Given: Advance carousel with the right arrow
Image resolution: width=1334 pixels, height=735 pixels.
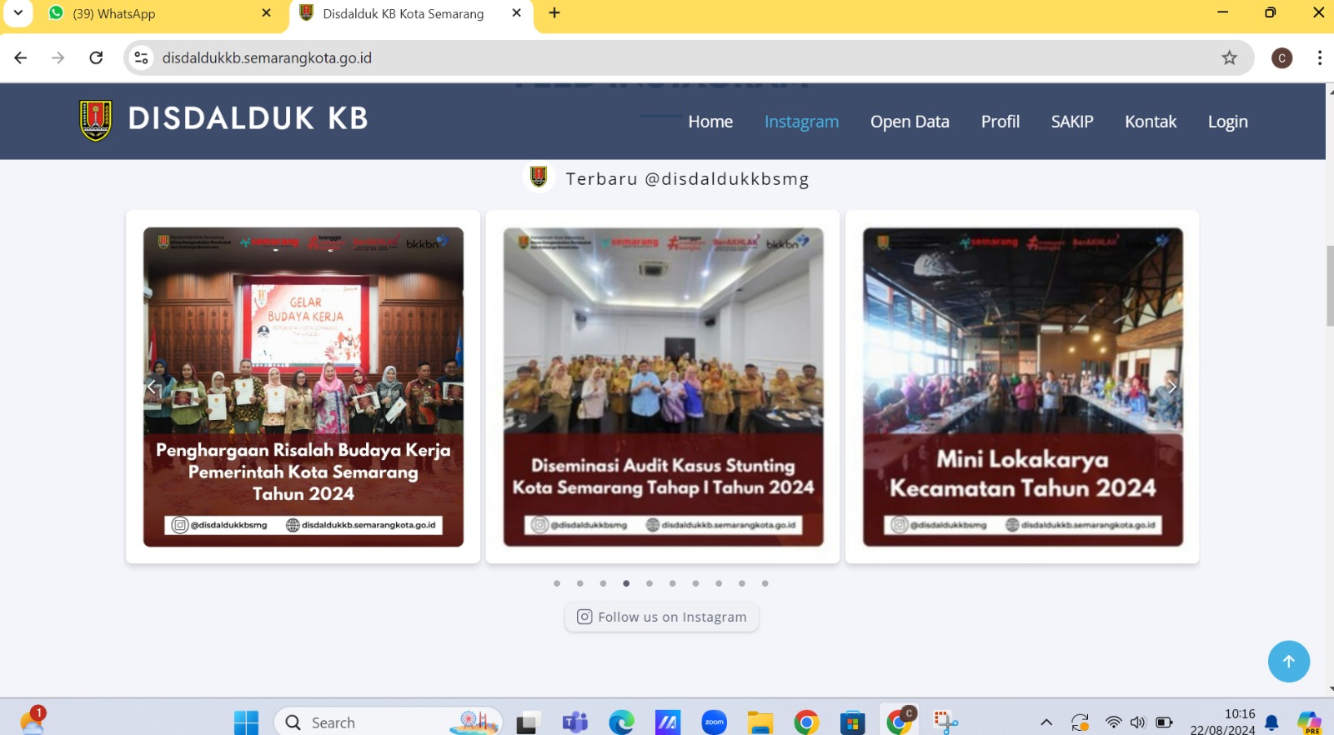Looking at the screenshot, I should 1171,387.
